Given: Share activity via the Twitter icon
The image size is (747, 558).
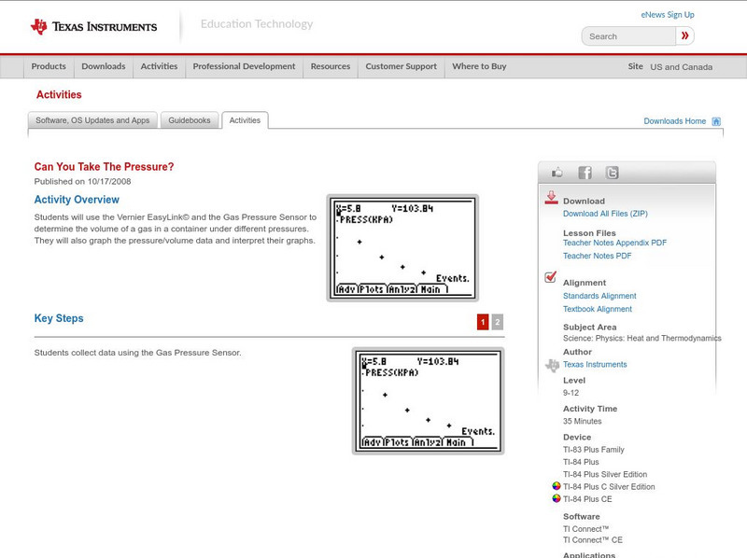Looking at the screenshot, I should tap(612, 173).
